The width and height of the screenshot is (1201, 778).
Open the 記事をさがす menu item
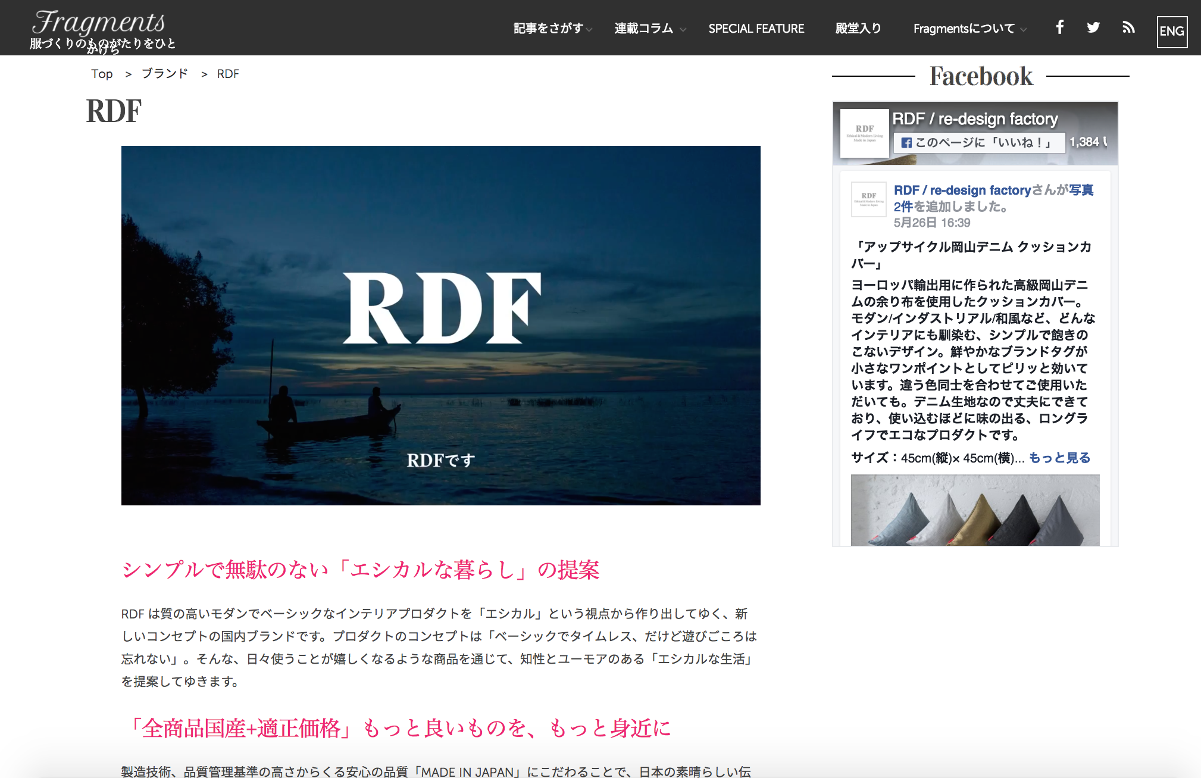pos(548,29)
